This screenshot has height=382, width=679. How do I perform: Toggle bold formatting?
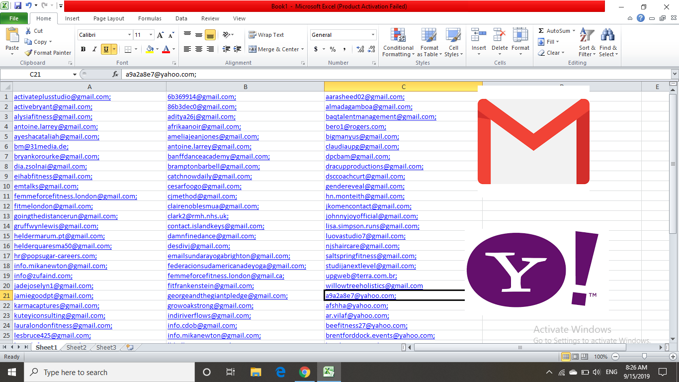pos(83,49)
